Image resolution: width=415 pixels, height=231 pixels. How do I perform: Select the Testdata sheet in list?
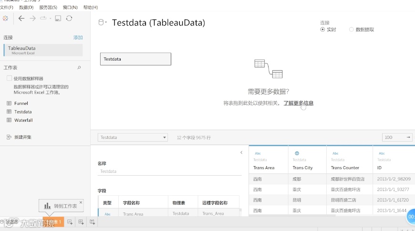(x=23, y=112)
